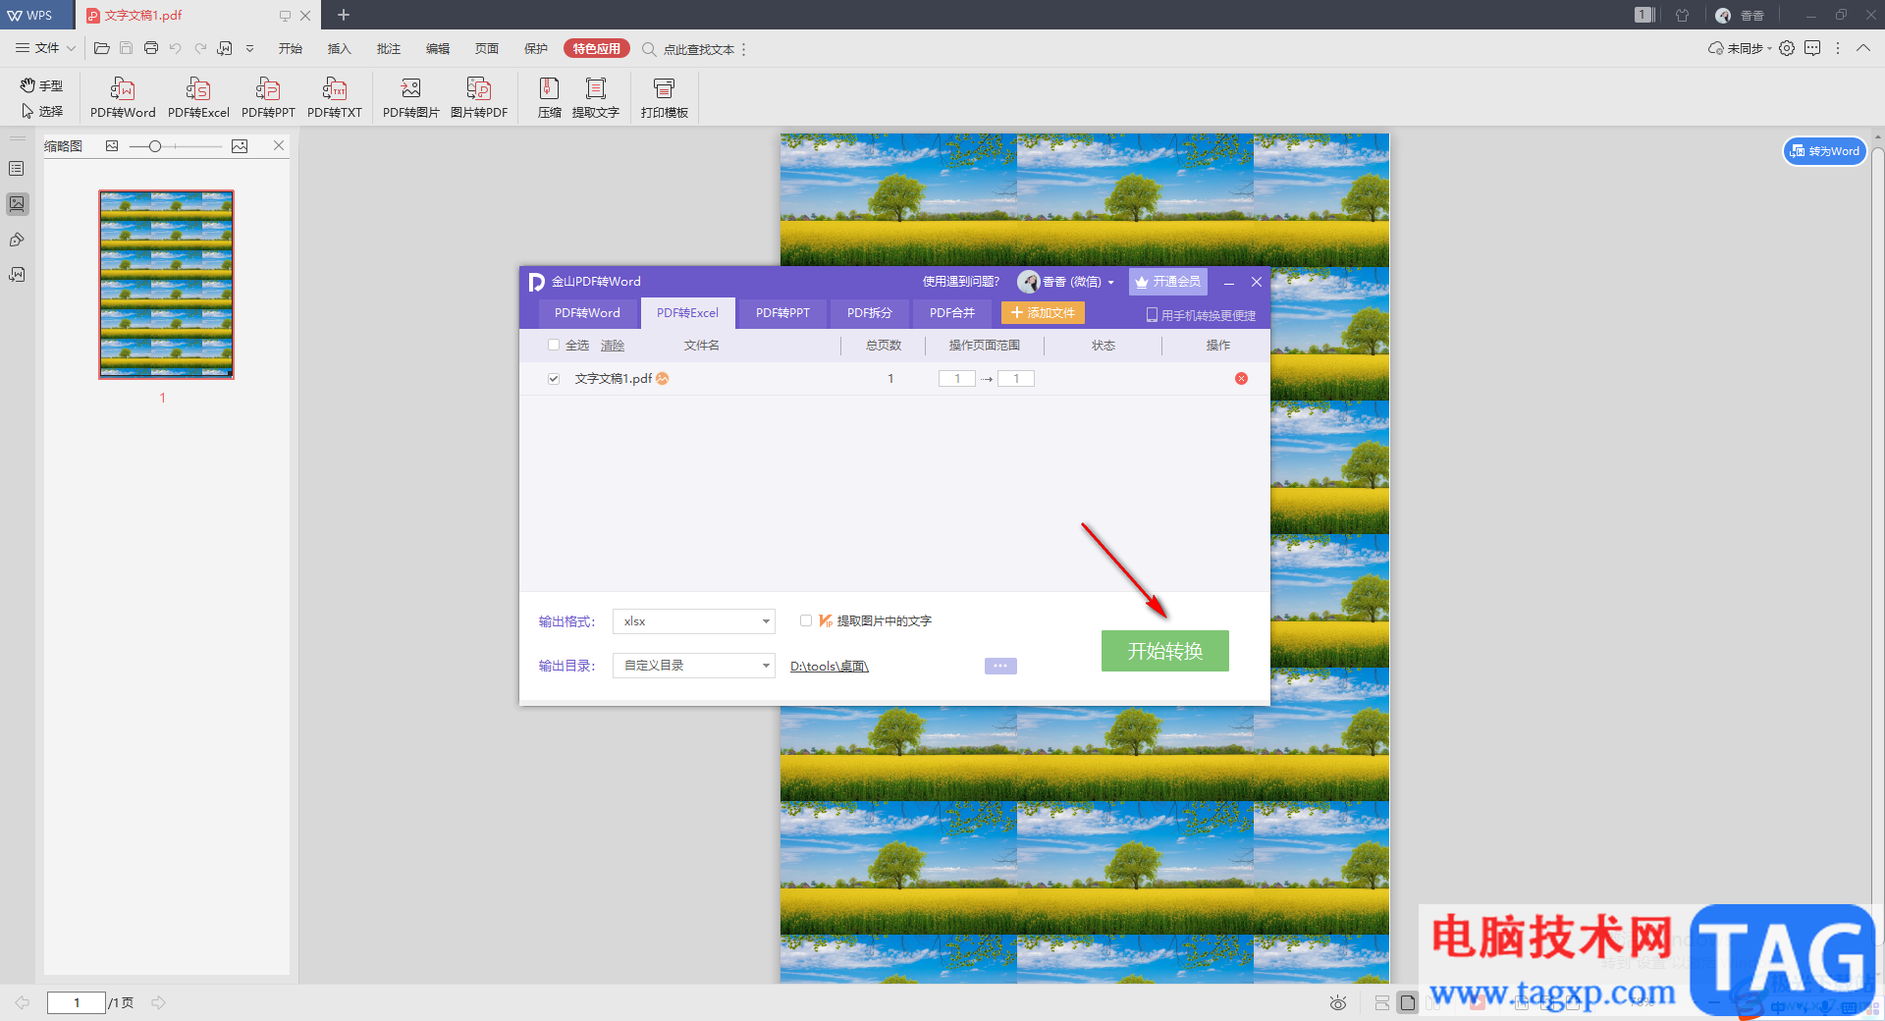The image size is (1885, 1021).
Task: Open the PDF转Word tool in the ribbon
Action: click(x=123, y=98)
